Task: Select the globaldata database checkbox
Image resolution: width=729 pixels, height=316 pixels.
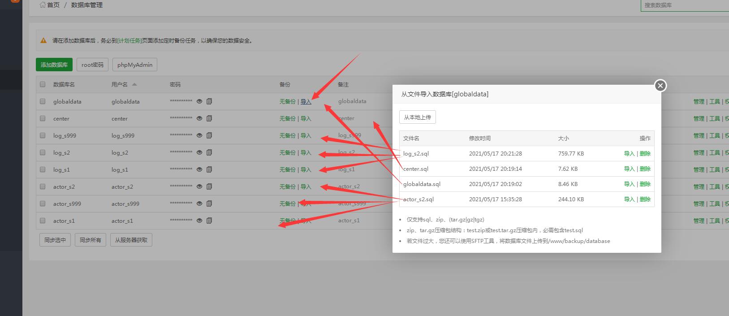Action: pyautogui.click(x=43, y=102)
